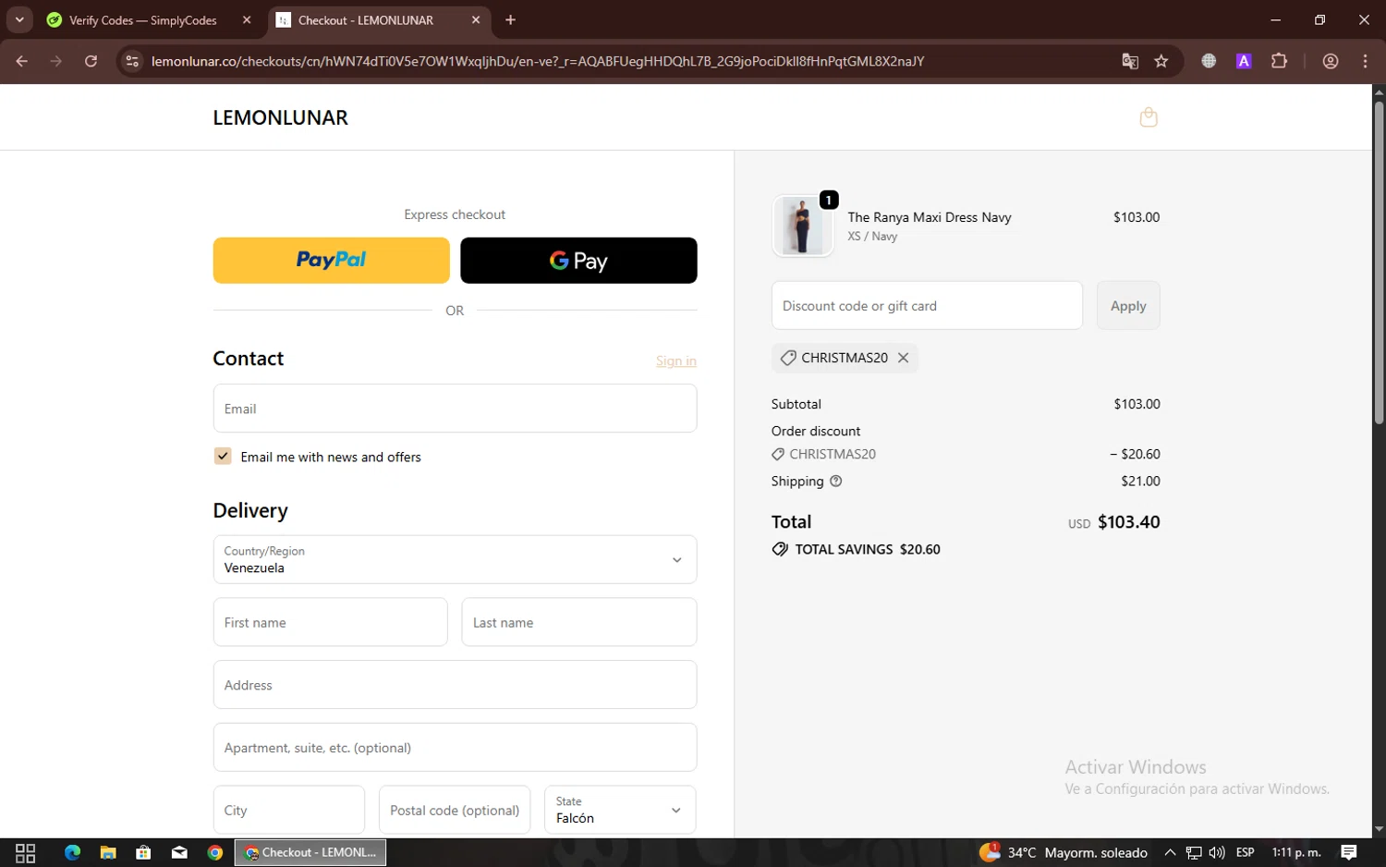Open File Explorer from the taskbar

[108, 852]
